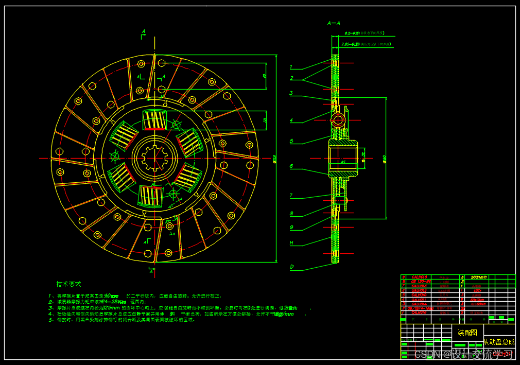Select part callout number 7 in section view
Viewport: 520px width, 365px height.
click(291, 196)
